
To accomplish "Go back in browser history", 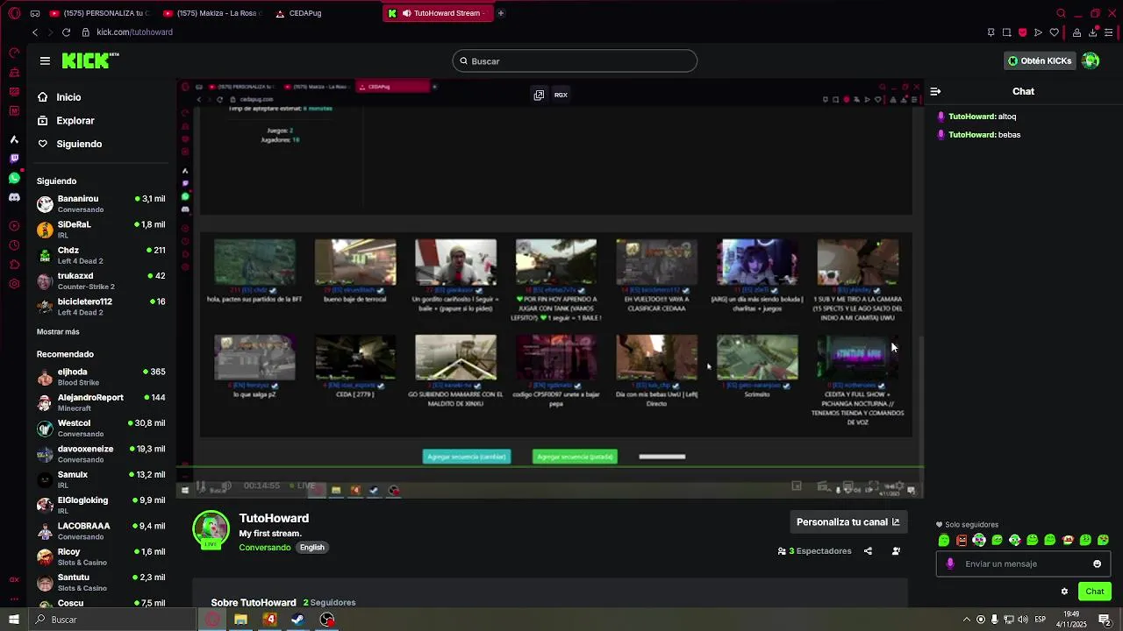I will tap(34, 32).
